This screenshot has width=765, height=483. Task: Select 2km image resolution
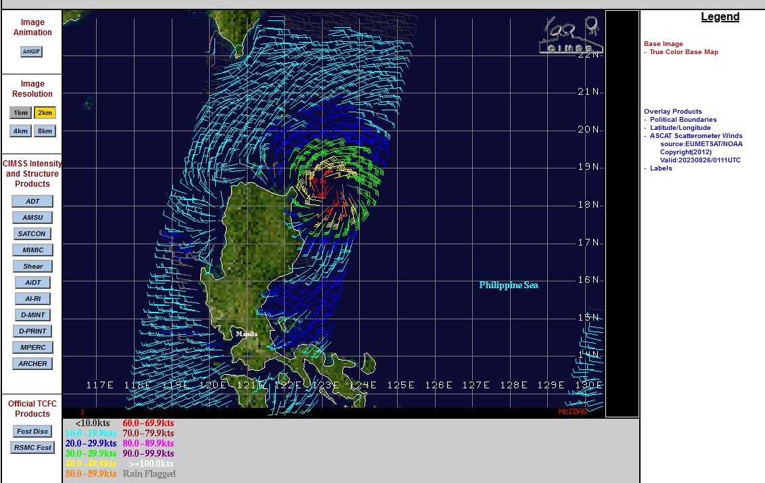(45, 113)
